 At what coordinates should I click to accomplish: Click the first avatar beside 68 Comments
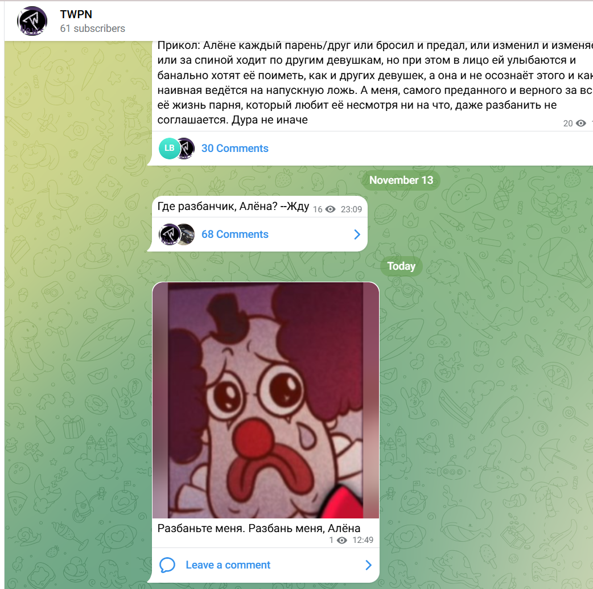pos(168,234)
